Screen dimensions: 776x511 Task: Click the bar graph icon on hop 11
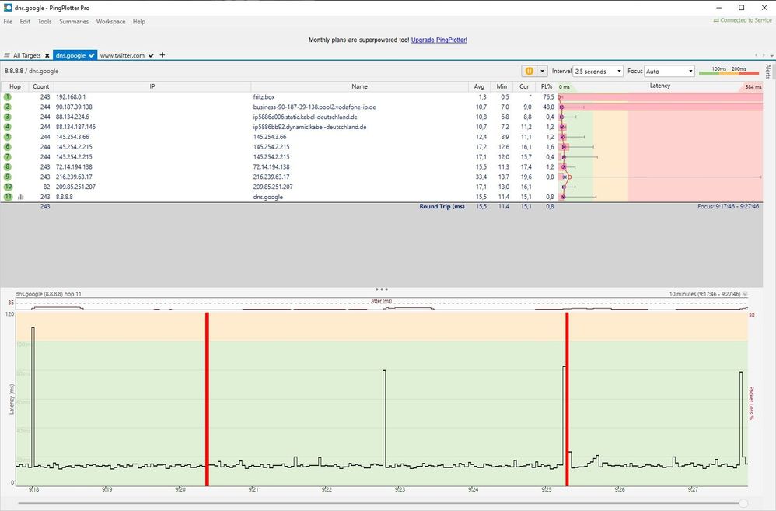pos(20,198)
